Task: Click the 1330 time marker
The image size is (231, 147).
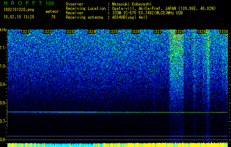Action: point(224,32)
